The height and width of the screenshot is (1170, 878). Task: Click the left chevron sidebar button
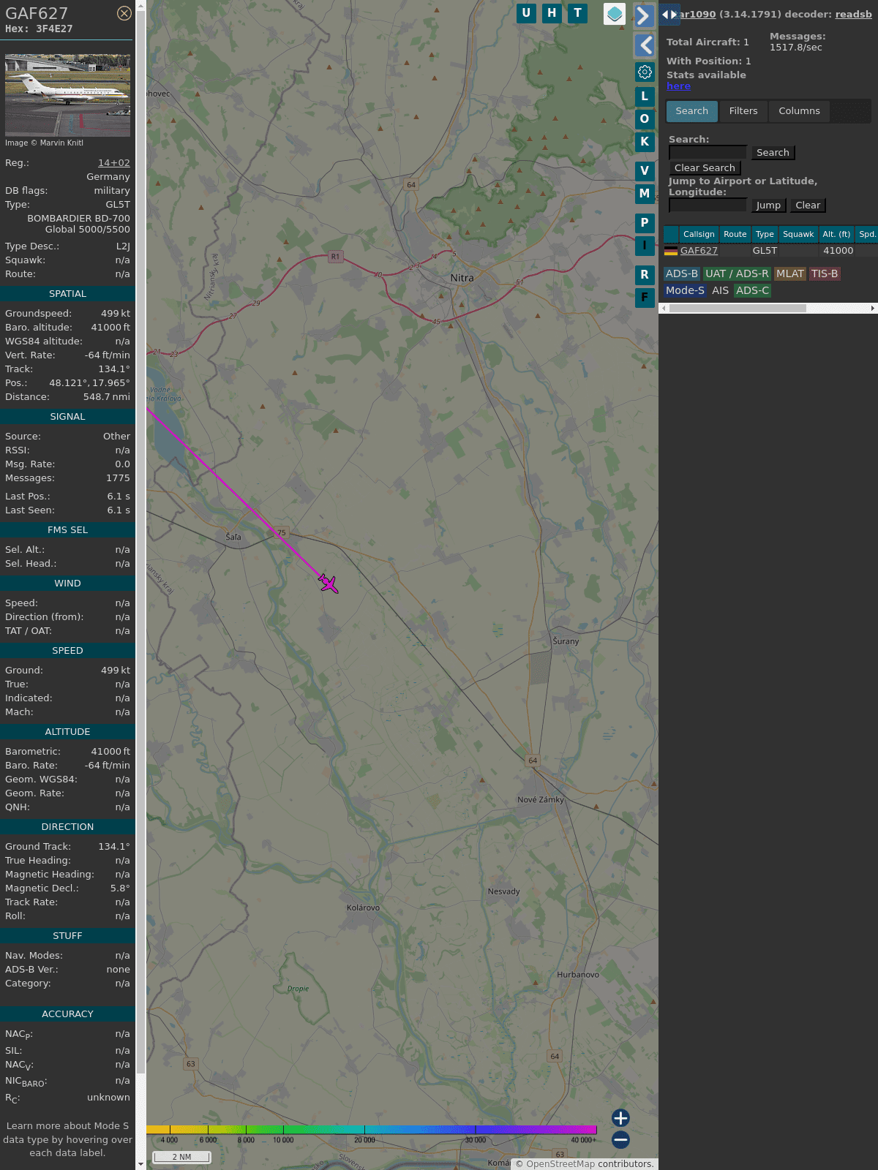point(645,45)
